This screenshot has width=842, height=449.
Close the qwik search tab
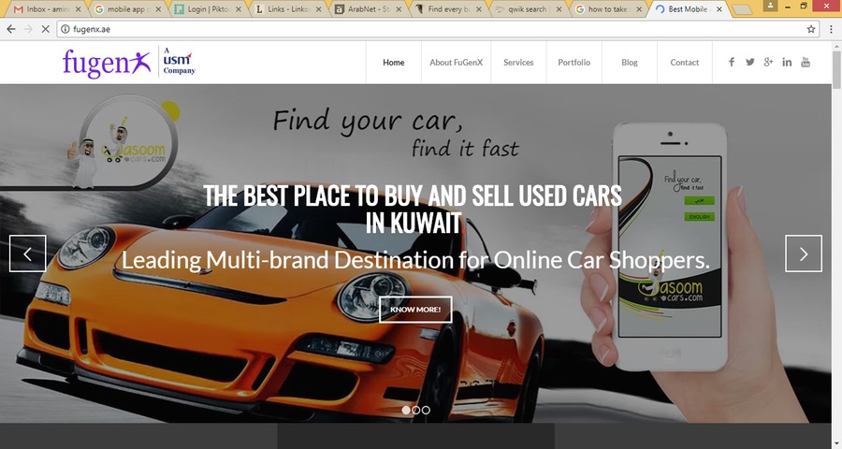tap(559, 9)
